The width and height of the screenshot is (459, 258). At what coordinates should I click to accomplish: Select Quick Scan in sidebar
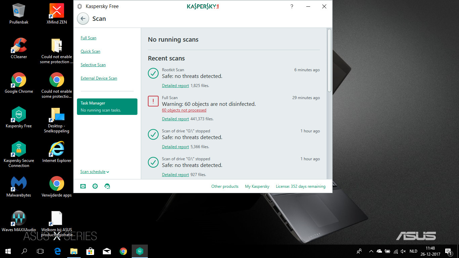(90, 51)
